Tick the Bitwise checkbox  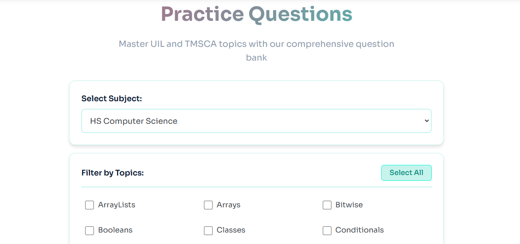(327, 205)
